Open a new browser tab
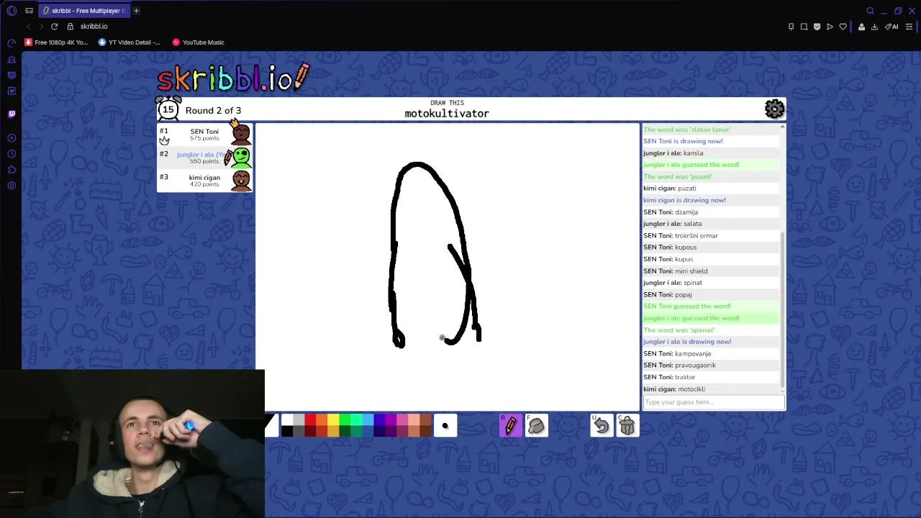The image size is (921, 518). 136,11
